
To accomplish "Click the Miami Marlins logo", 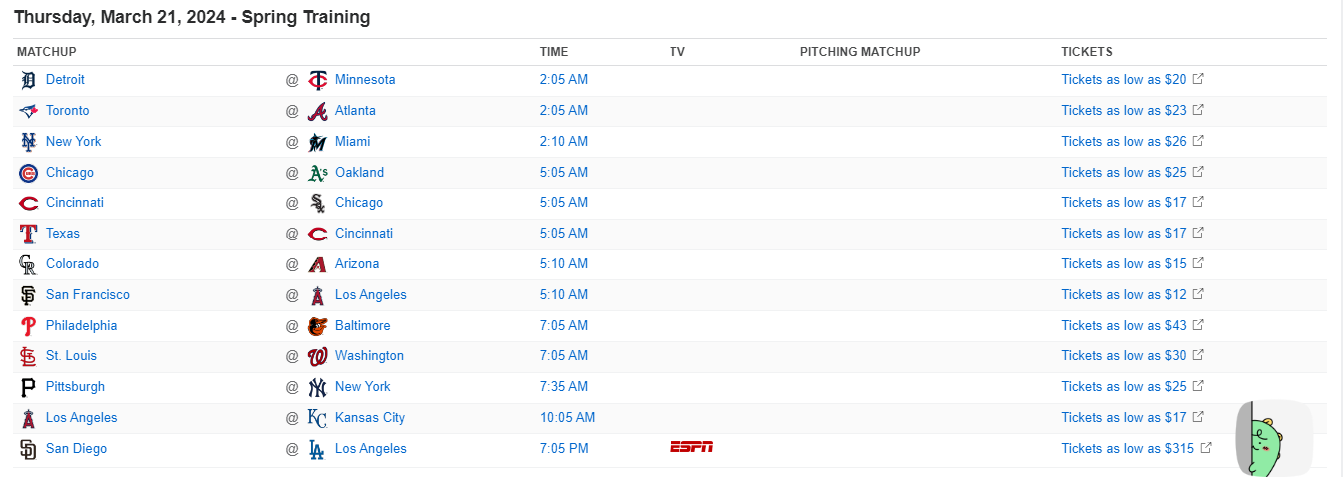I will [x=317, y=142].
